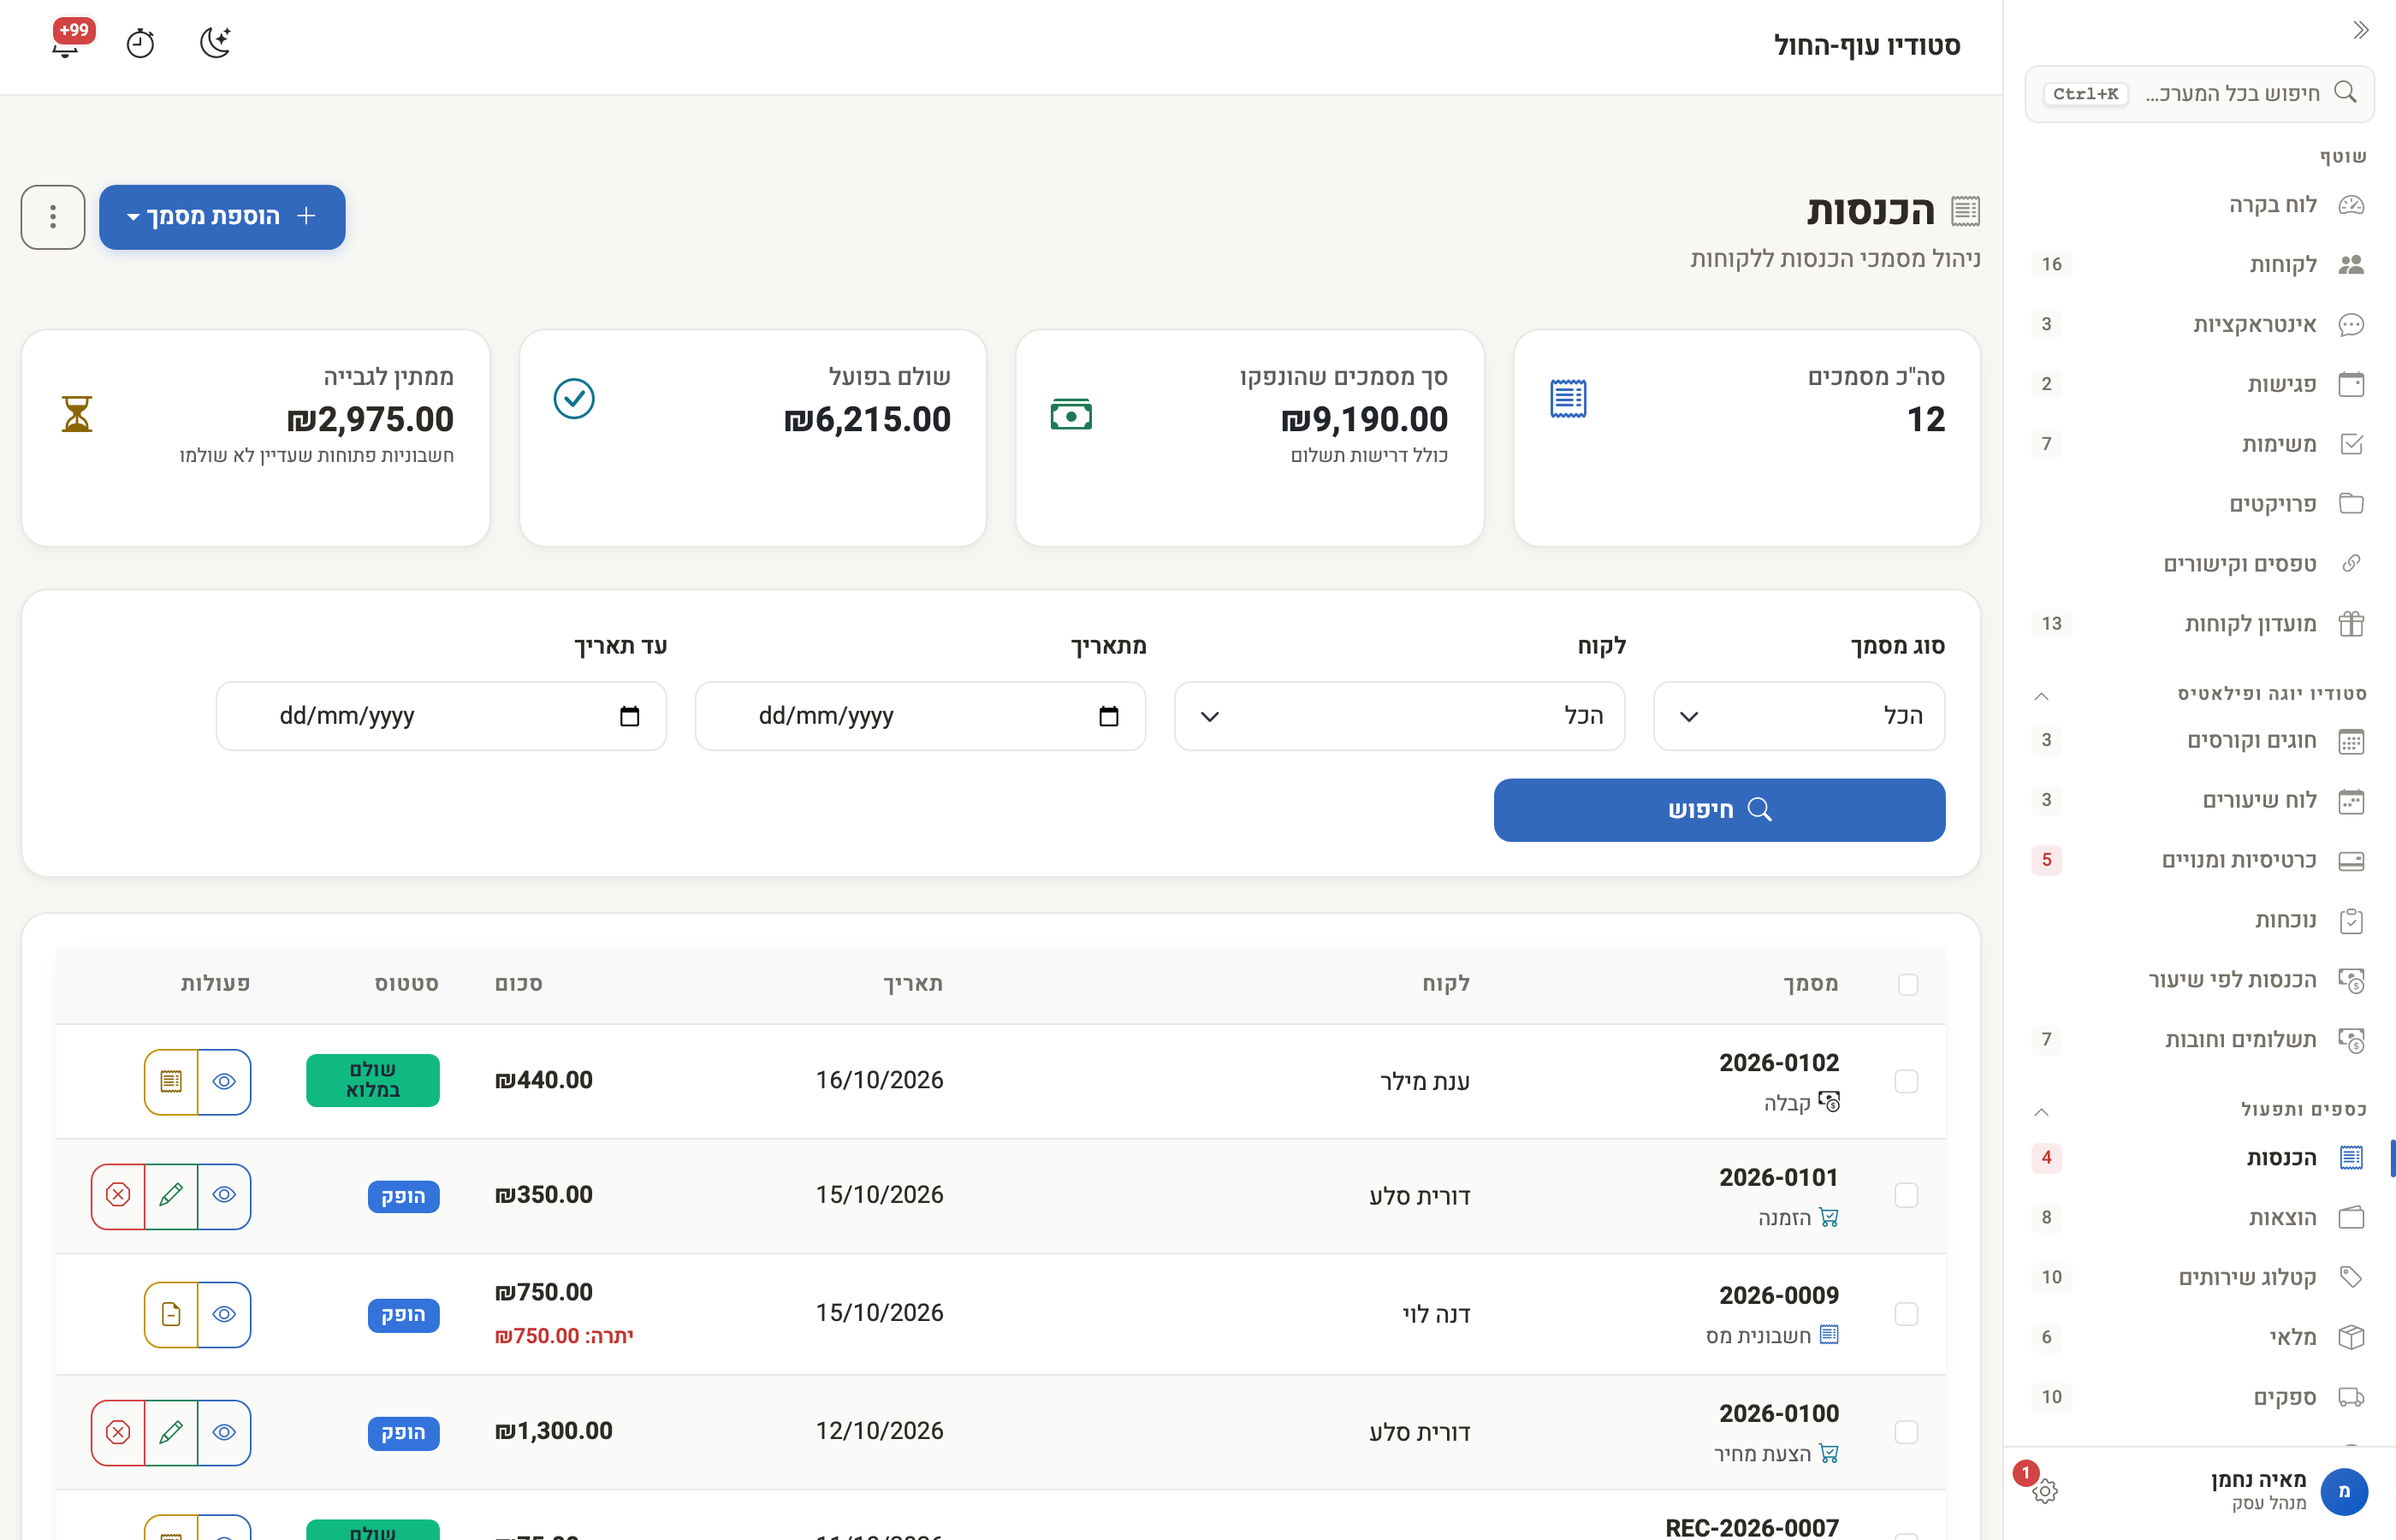The image size is (2396, 1540).
Task: View document 2026-0102 with eye icon
Action: point(224,1081)
